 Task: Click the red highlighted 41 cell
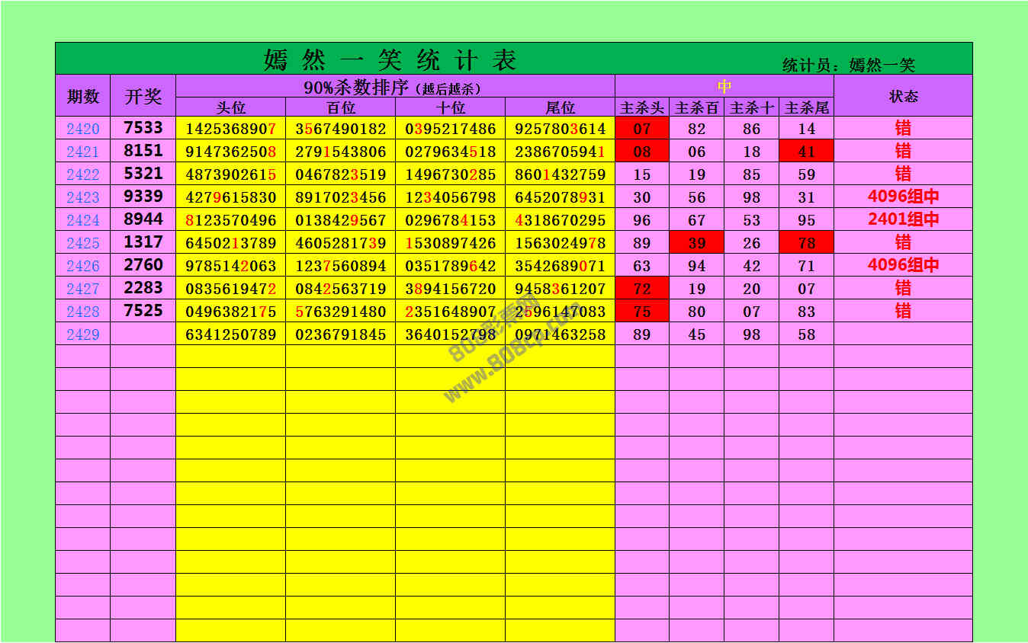click(x=806, y=152)
